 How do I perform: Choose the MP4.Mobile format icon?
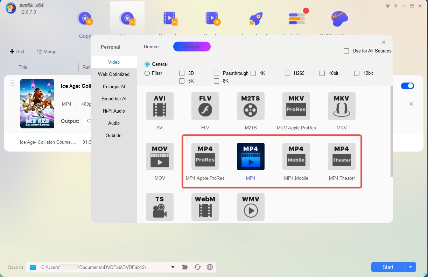point(296,156)
